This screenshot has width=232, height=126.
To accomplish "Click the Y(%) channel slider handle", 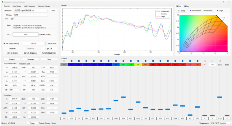I will coord(219,97).
